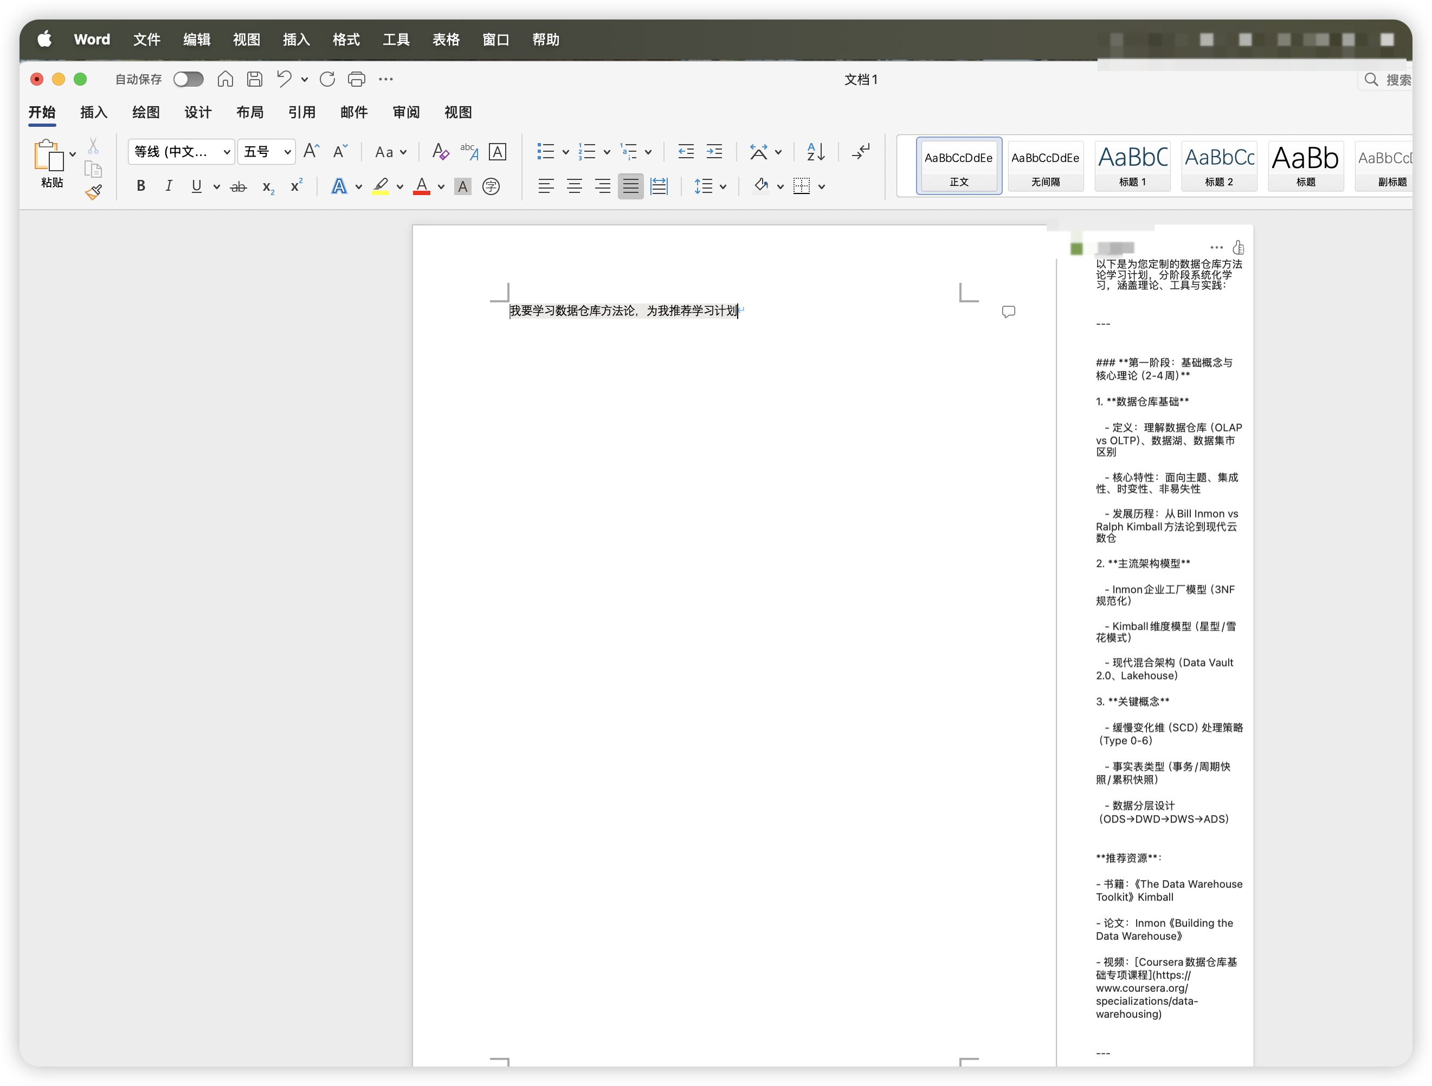
Task: Click the Sort A-Z icon
Action: point(815,152)
